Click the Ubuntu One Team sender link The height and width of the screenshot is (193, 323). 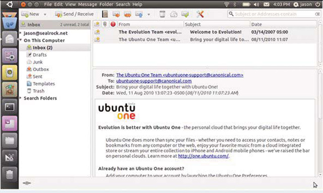[x=180, y=75]
